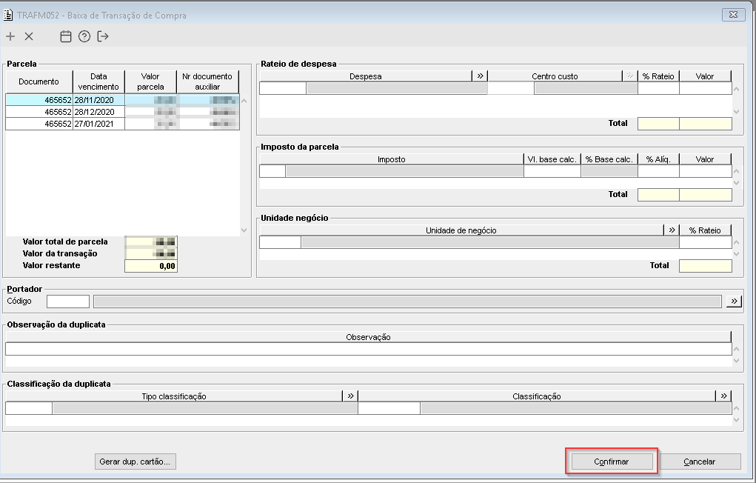This screenshot has width=756, height=483.
Task: Click the Cancelar button
Action: [x=699, y=462]
